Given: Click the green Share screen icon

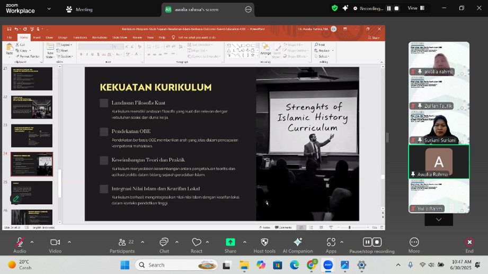Looking at the screenshot, I should click(230, 242).
